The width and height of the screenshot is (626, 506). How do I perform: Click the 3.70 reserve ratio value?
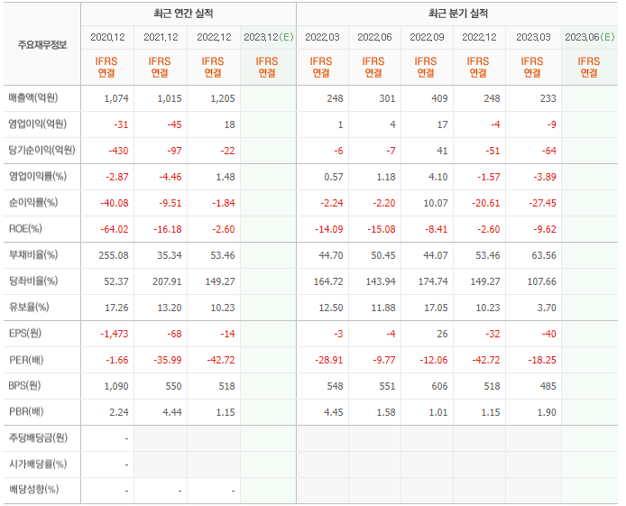547,308
